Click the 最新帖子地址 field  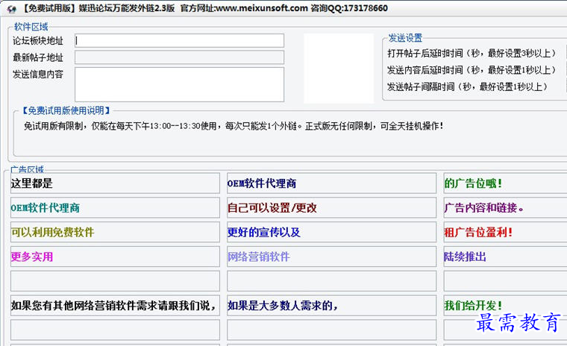click(x=179, y=57)
